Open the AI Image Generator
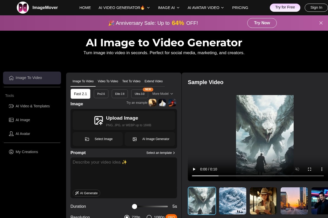328x218 pixels. click(x=150, y=139)
